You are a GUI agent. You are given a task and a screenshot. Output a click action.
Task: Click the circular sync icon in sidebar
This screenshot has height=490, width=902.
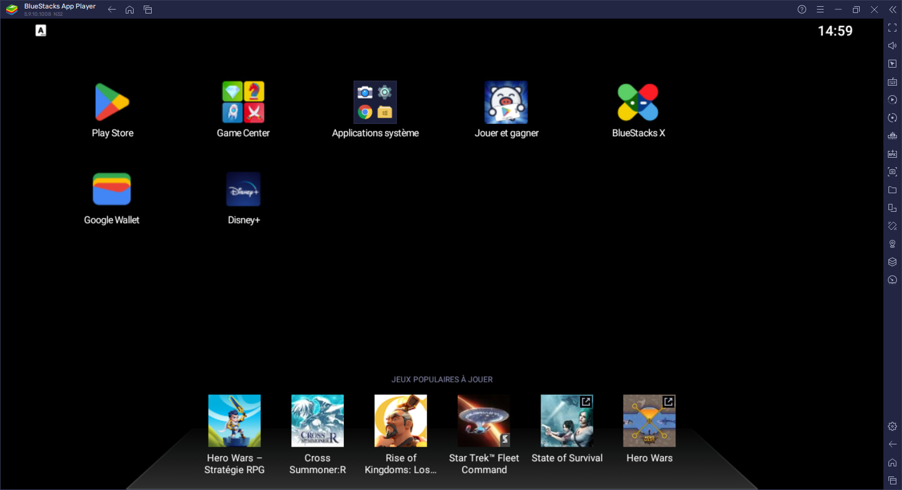(892, 118)
